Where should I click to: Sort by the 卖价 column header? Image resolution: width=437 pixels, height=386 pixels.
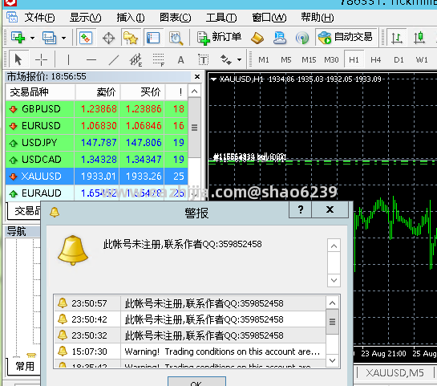click(x=98, y=91)
